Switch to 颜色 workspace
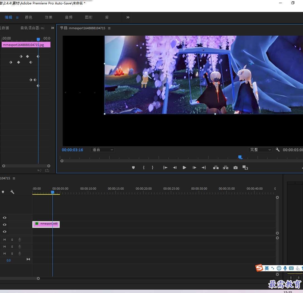The width and height of the screenshot is (303, 293). 29,17
